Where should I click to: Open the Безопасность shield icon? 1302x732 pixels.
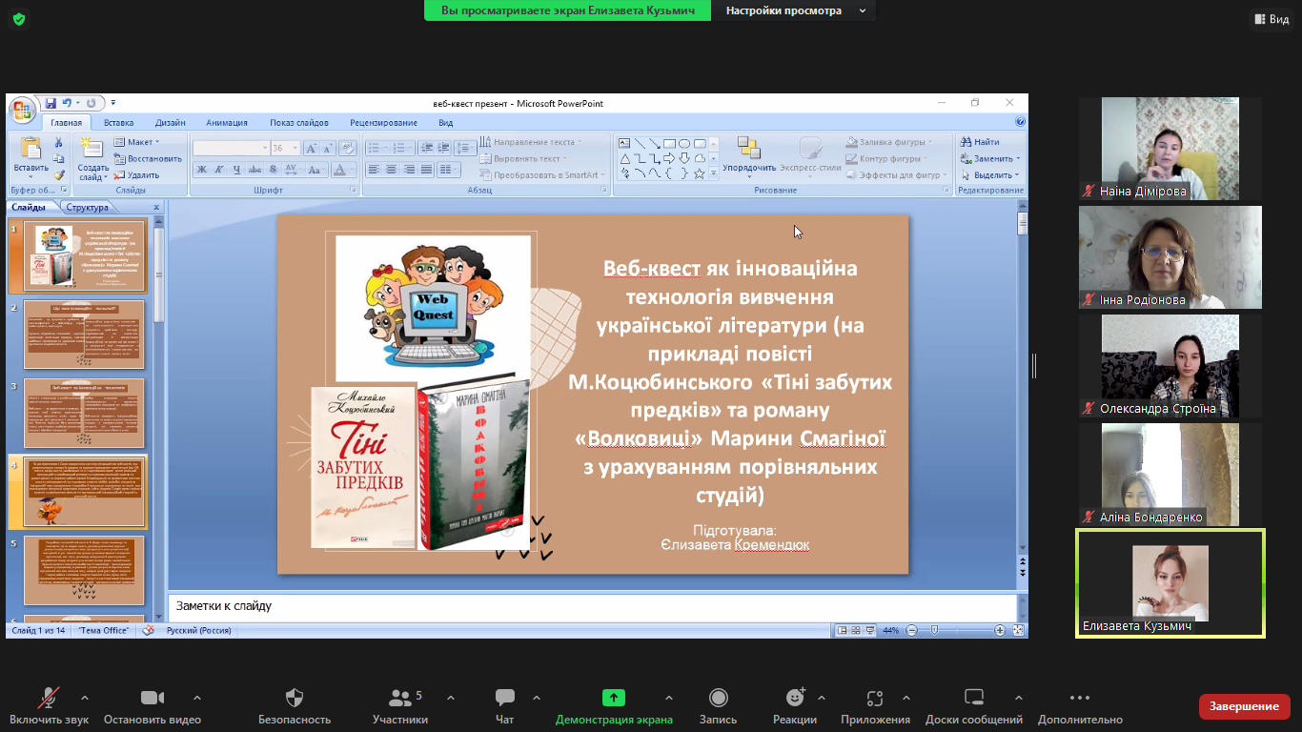[295, 699]
